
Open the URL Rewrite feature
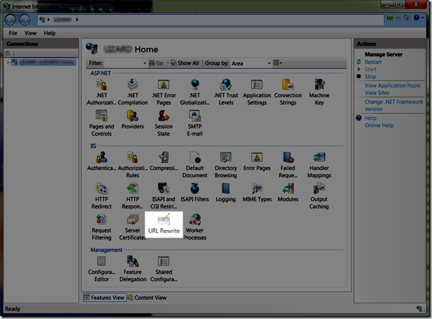coord(164,224)
